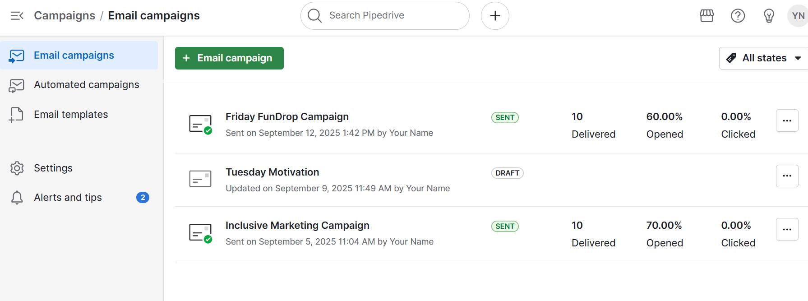This screenshot has height=301, width=808.
Task: Open the Inclusive Marketing Campaign title
Action: tap(297, 225)
